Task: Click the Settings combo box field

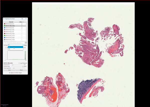Action: [x=15, y=45]
